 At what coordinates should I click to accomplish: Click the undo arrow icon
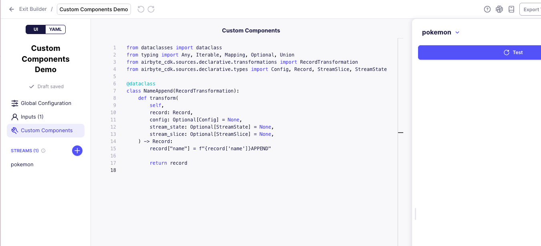coord(141,9)
